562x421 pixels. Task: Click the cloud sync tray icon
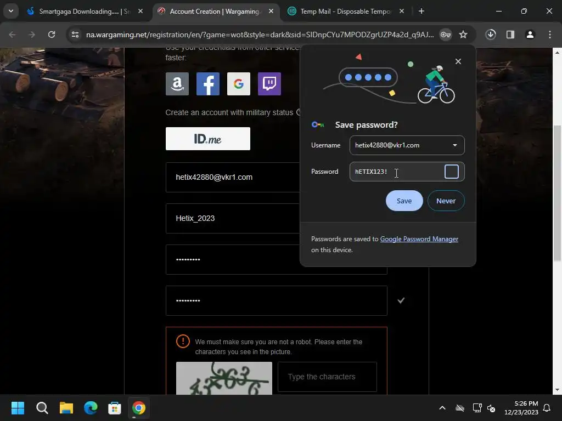click(460, 408)
